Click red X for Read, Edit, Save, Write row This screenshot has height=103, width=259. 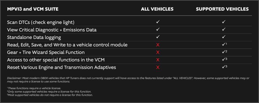(158, 45)
